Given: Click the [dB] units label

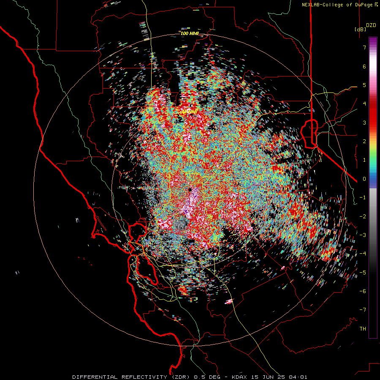Looking at the screenshot, I should click(360, 29).
